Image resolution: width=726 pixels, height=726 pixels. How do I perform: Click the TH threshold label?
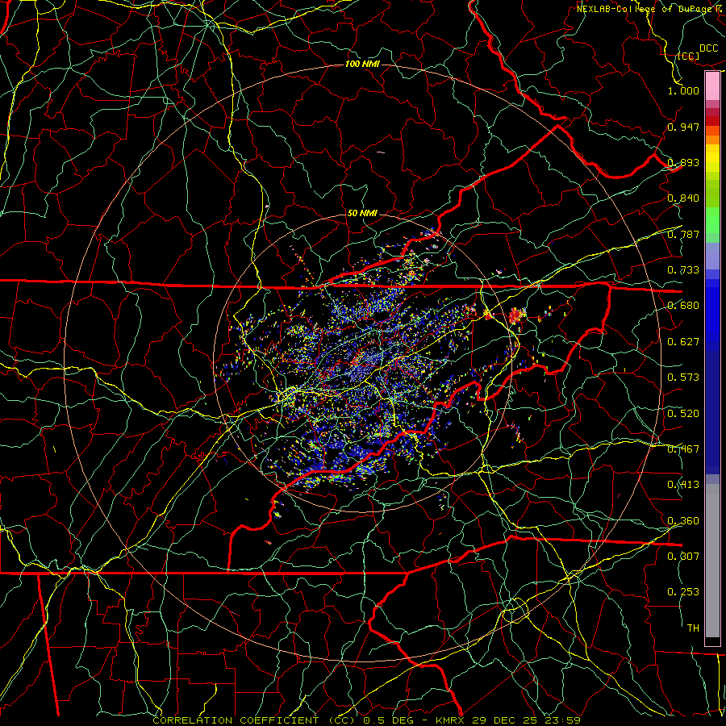click(x=693, y=628)
